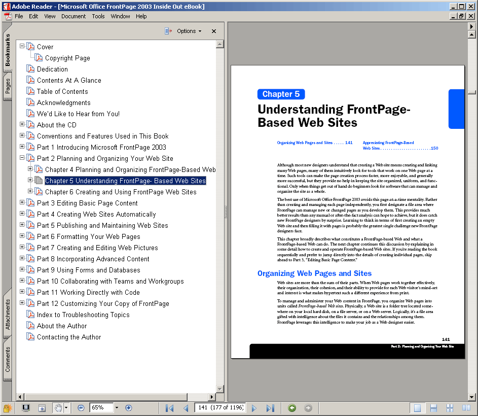Follow the Appreciating FrontPage-Based Web Sites link
Image resolution: width=478 pixels, height=416 pixels.
point(400,145)
